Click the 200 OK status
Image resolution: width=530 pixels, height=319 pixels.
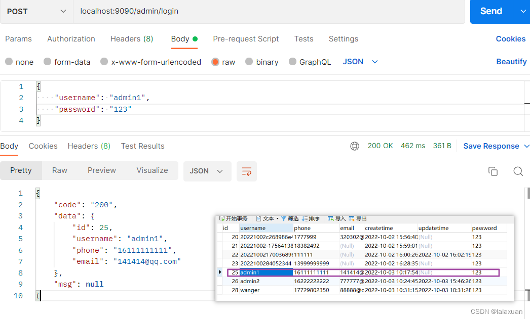click(x=380, y=146)
